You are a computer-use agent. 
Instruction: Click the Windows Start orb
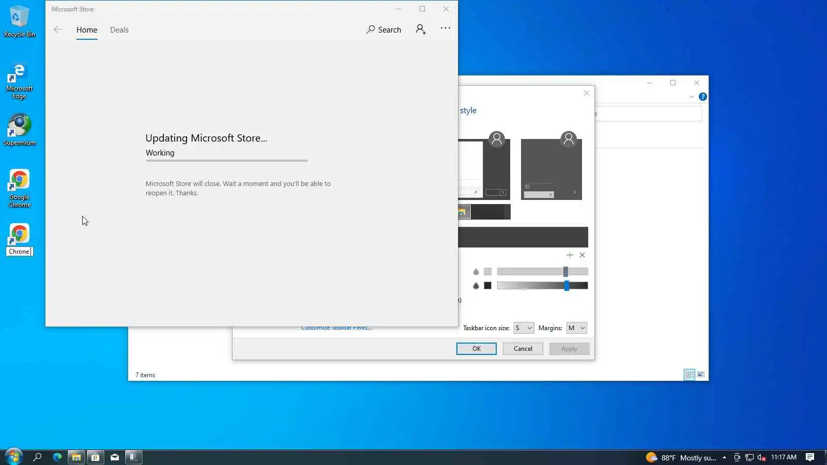(x=13, y=457)
